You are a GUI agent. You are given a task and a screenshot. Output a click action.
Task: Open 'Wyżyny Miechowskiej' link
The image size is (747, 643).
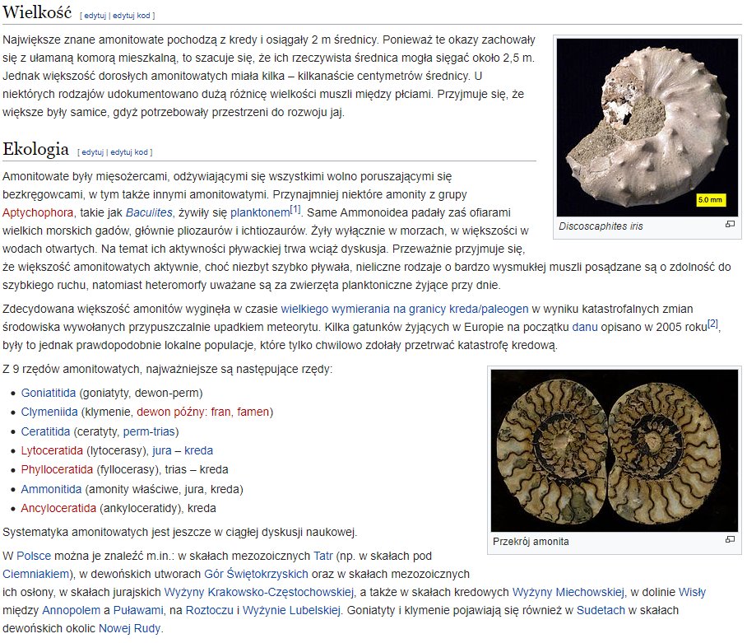tap(568, 592)
